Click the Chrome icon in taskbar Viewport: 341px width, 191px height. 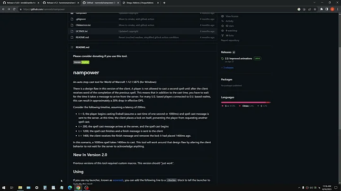click(78, 188)
